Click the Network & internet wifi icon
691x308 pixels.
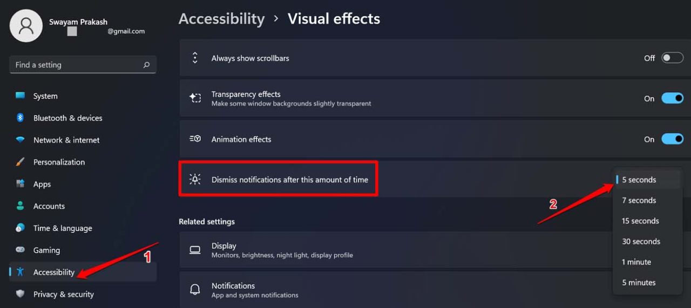21,140
